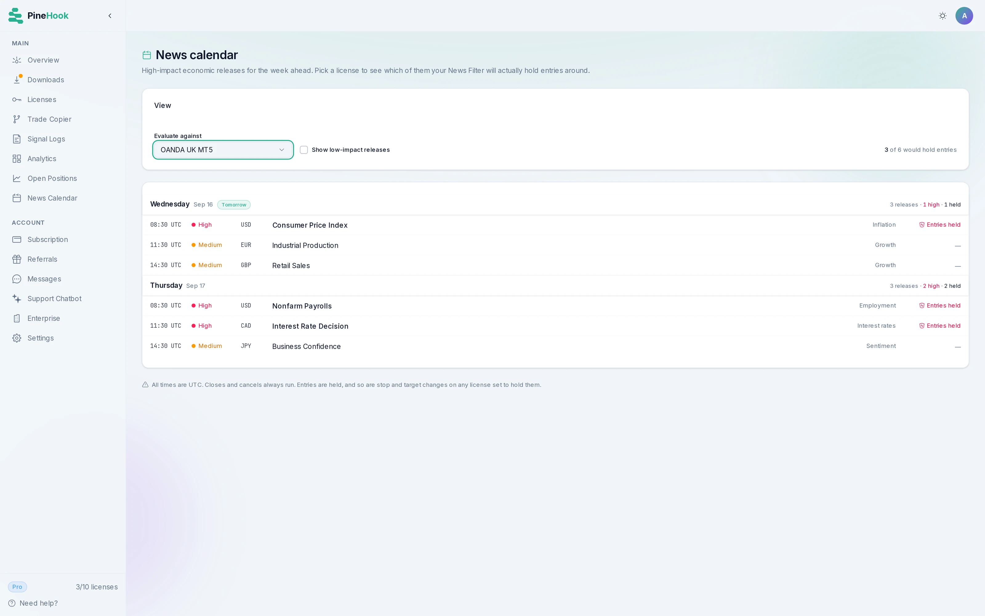Click the PineHook logo icon

(x=15, y=15)
